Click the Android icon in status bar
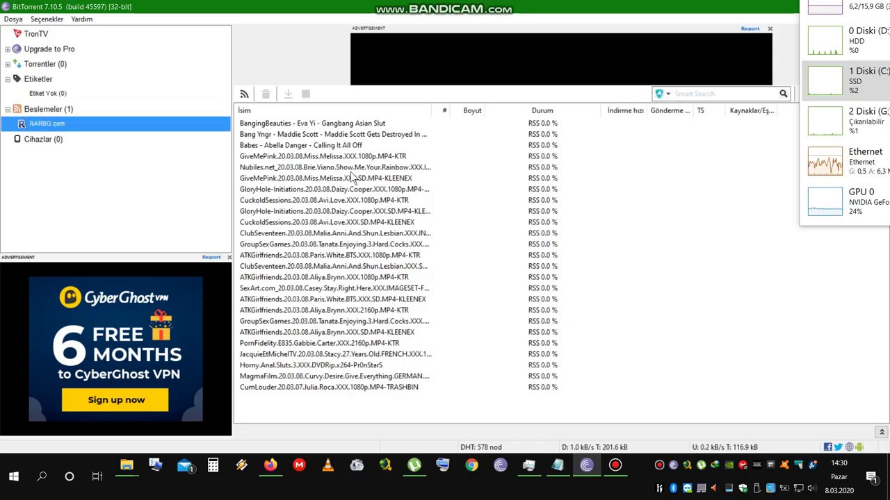 pyautogui.click(x=859, y=447)
